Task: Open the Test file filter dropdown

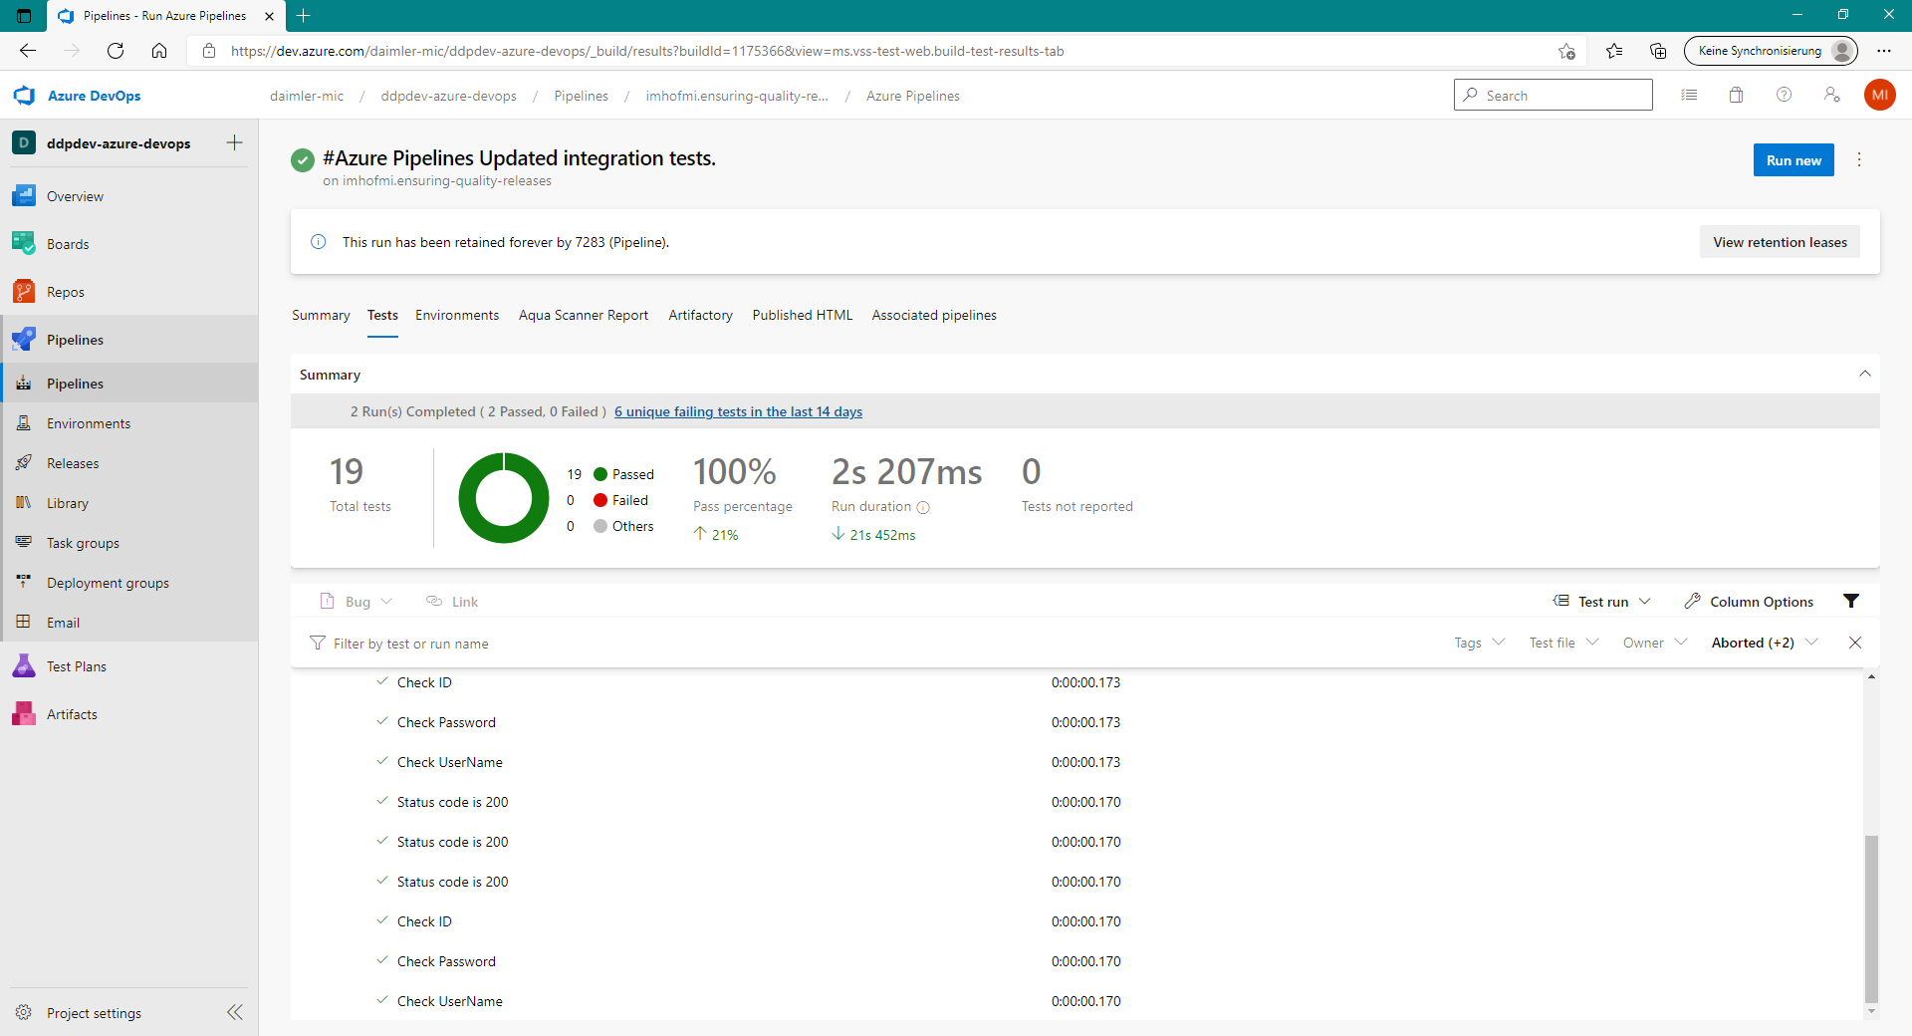Action: [1563, 643]
